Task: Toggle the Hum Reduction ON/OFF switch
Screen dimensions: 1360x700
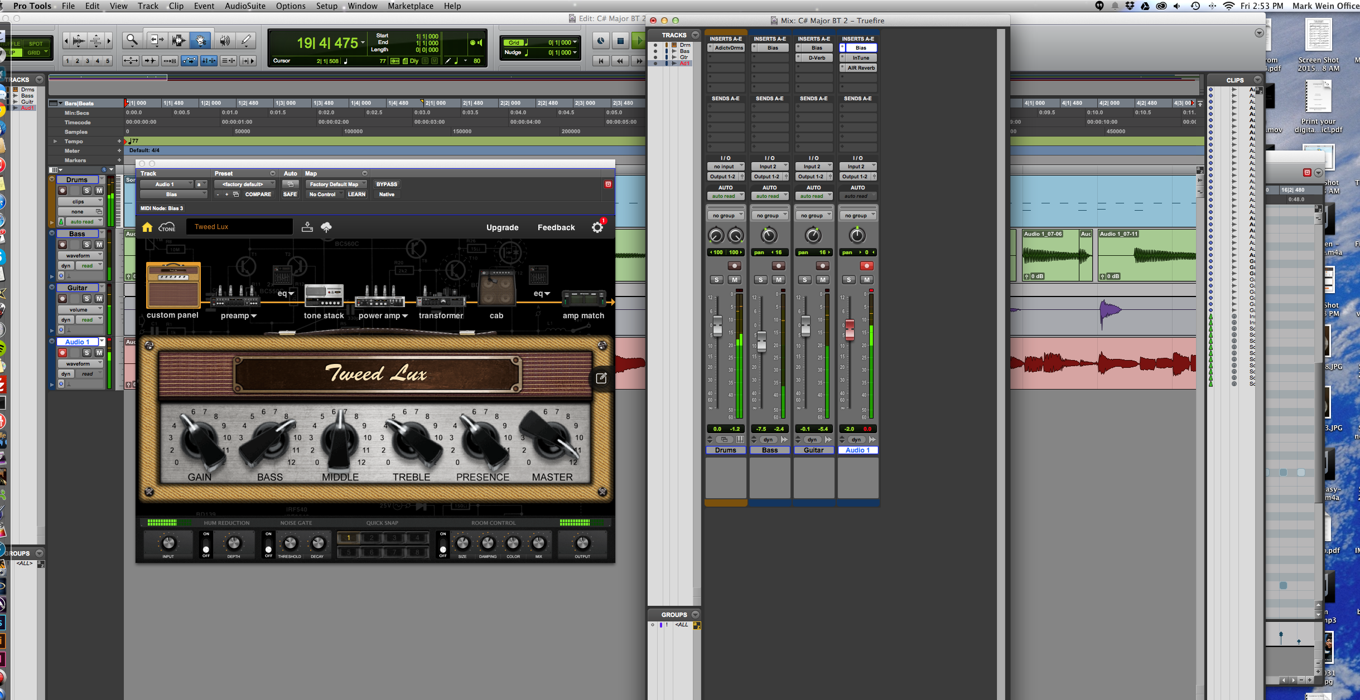Action: click(x=206, y=545)
